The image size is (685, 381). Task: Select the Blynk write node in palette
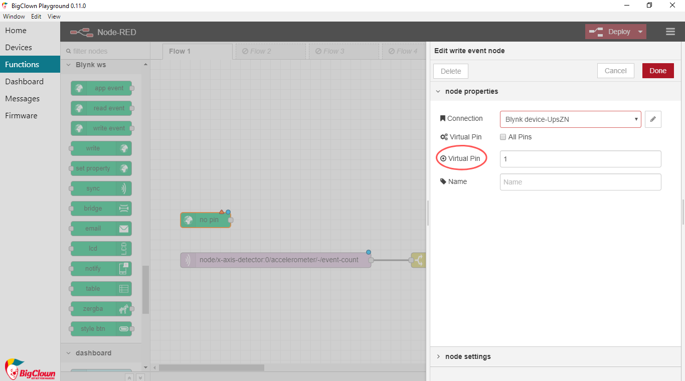point(101,148)
